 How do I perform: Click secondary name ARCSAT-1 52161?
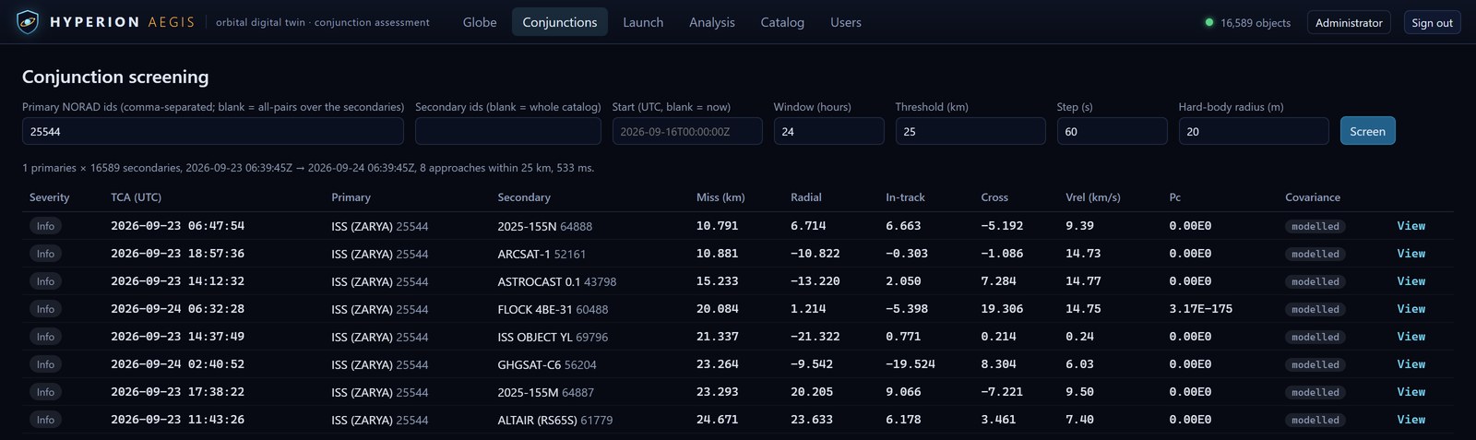click(542, 254)
